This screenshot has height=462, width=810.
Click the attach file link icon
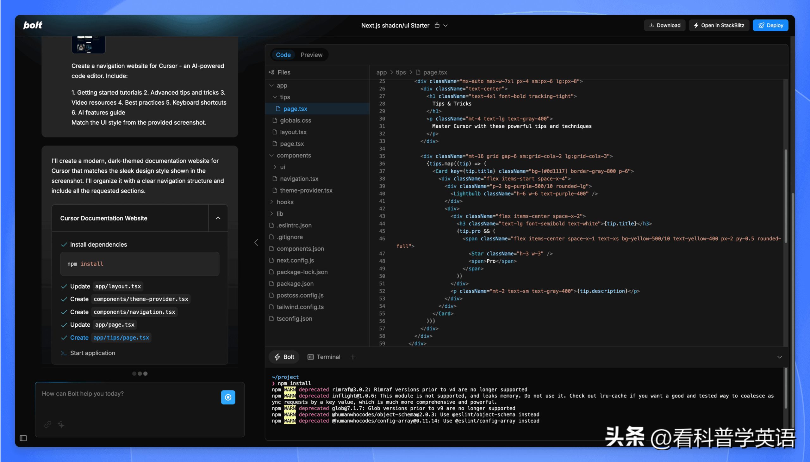coord(47,424)
